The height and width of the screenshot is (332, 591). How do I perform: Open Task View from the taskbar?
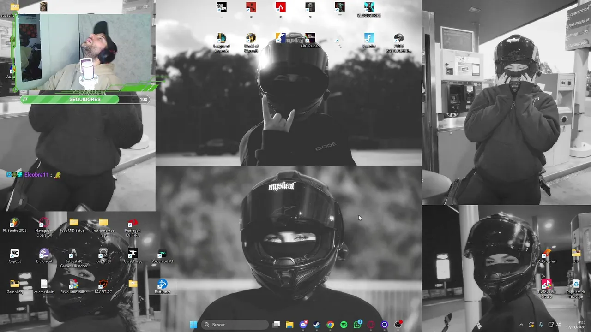276,325
